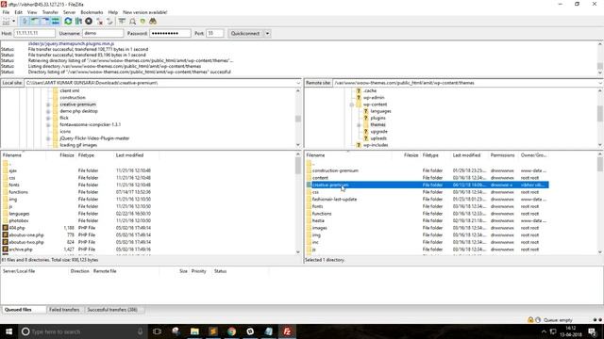Open the directory listing filters icon

coord(122,21)
